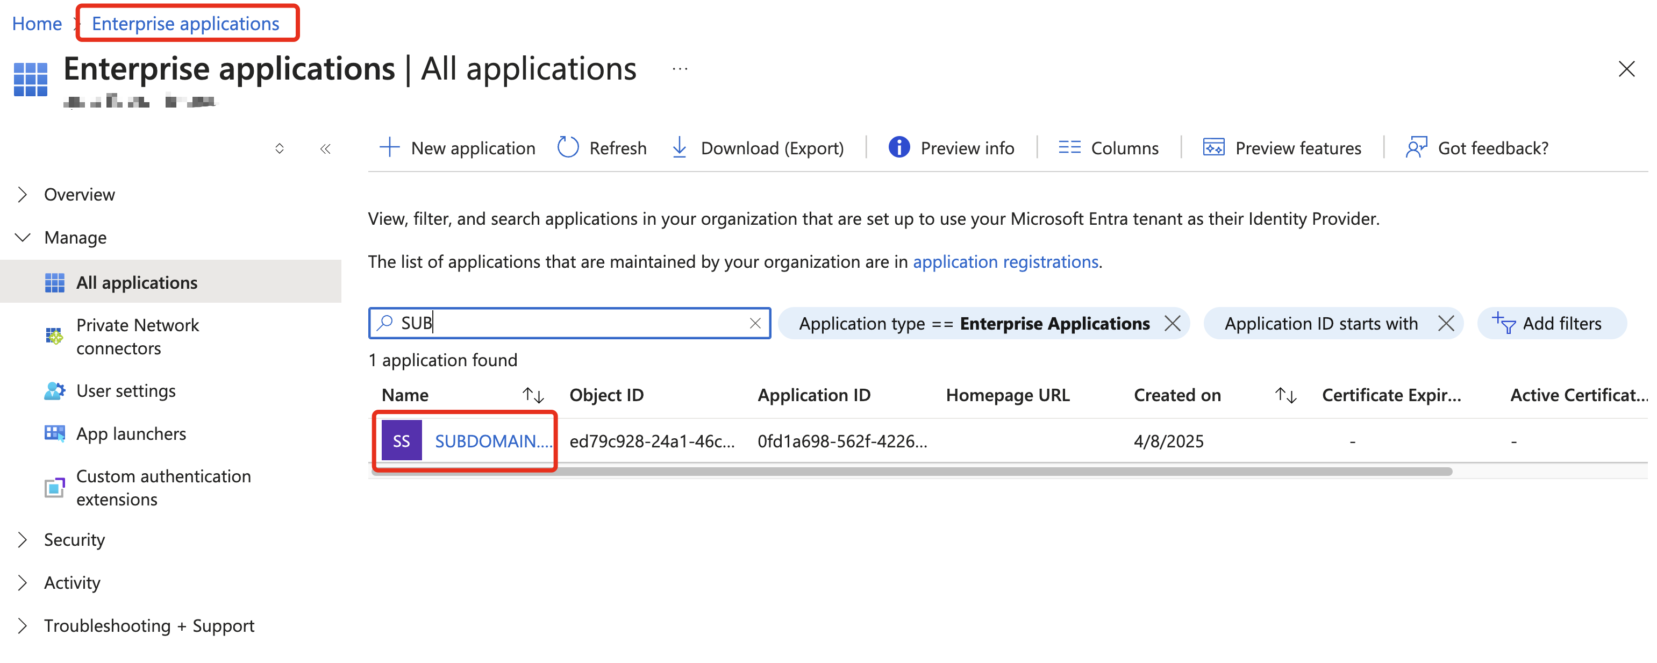The height and width of the screenshot is (663, 1657).
Task: Collapse the Manage section
Action: (x=75, y=237)
